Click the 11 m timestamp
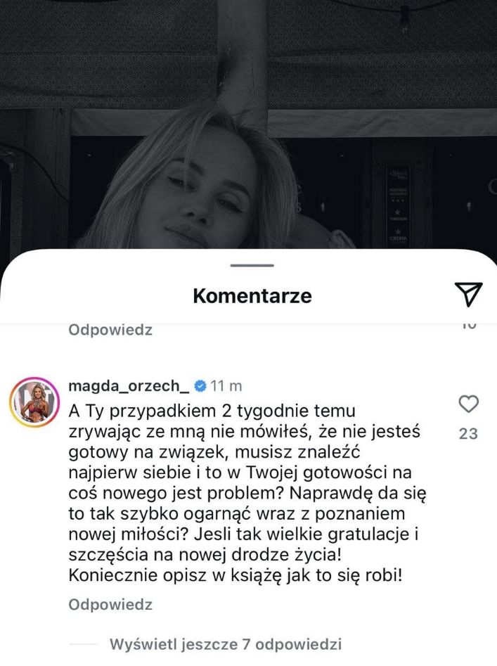The height and width of the screenshot is (666, 497). [226, 386]
